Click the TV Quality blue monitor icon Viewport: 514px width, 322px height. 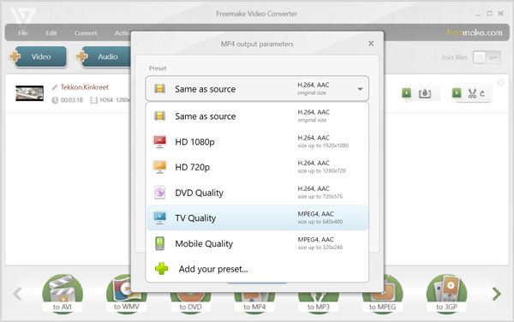coord(159,218)
